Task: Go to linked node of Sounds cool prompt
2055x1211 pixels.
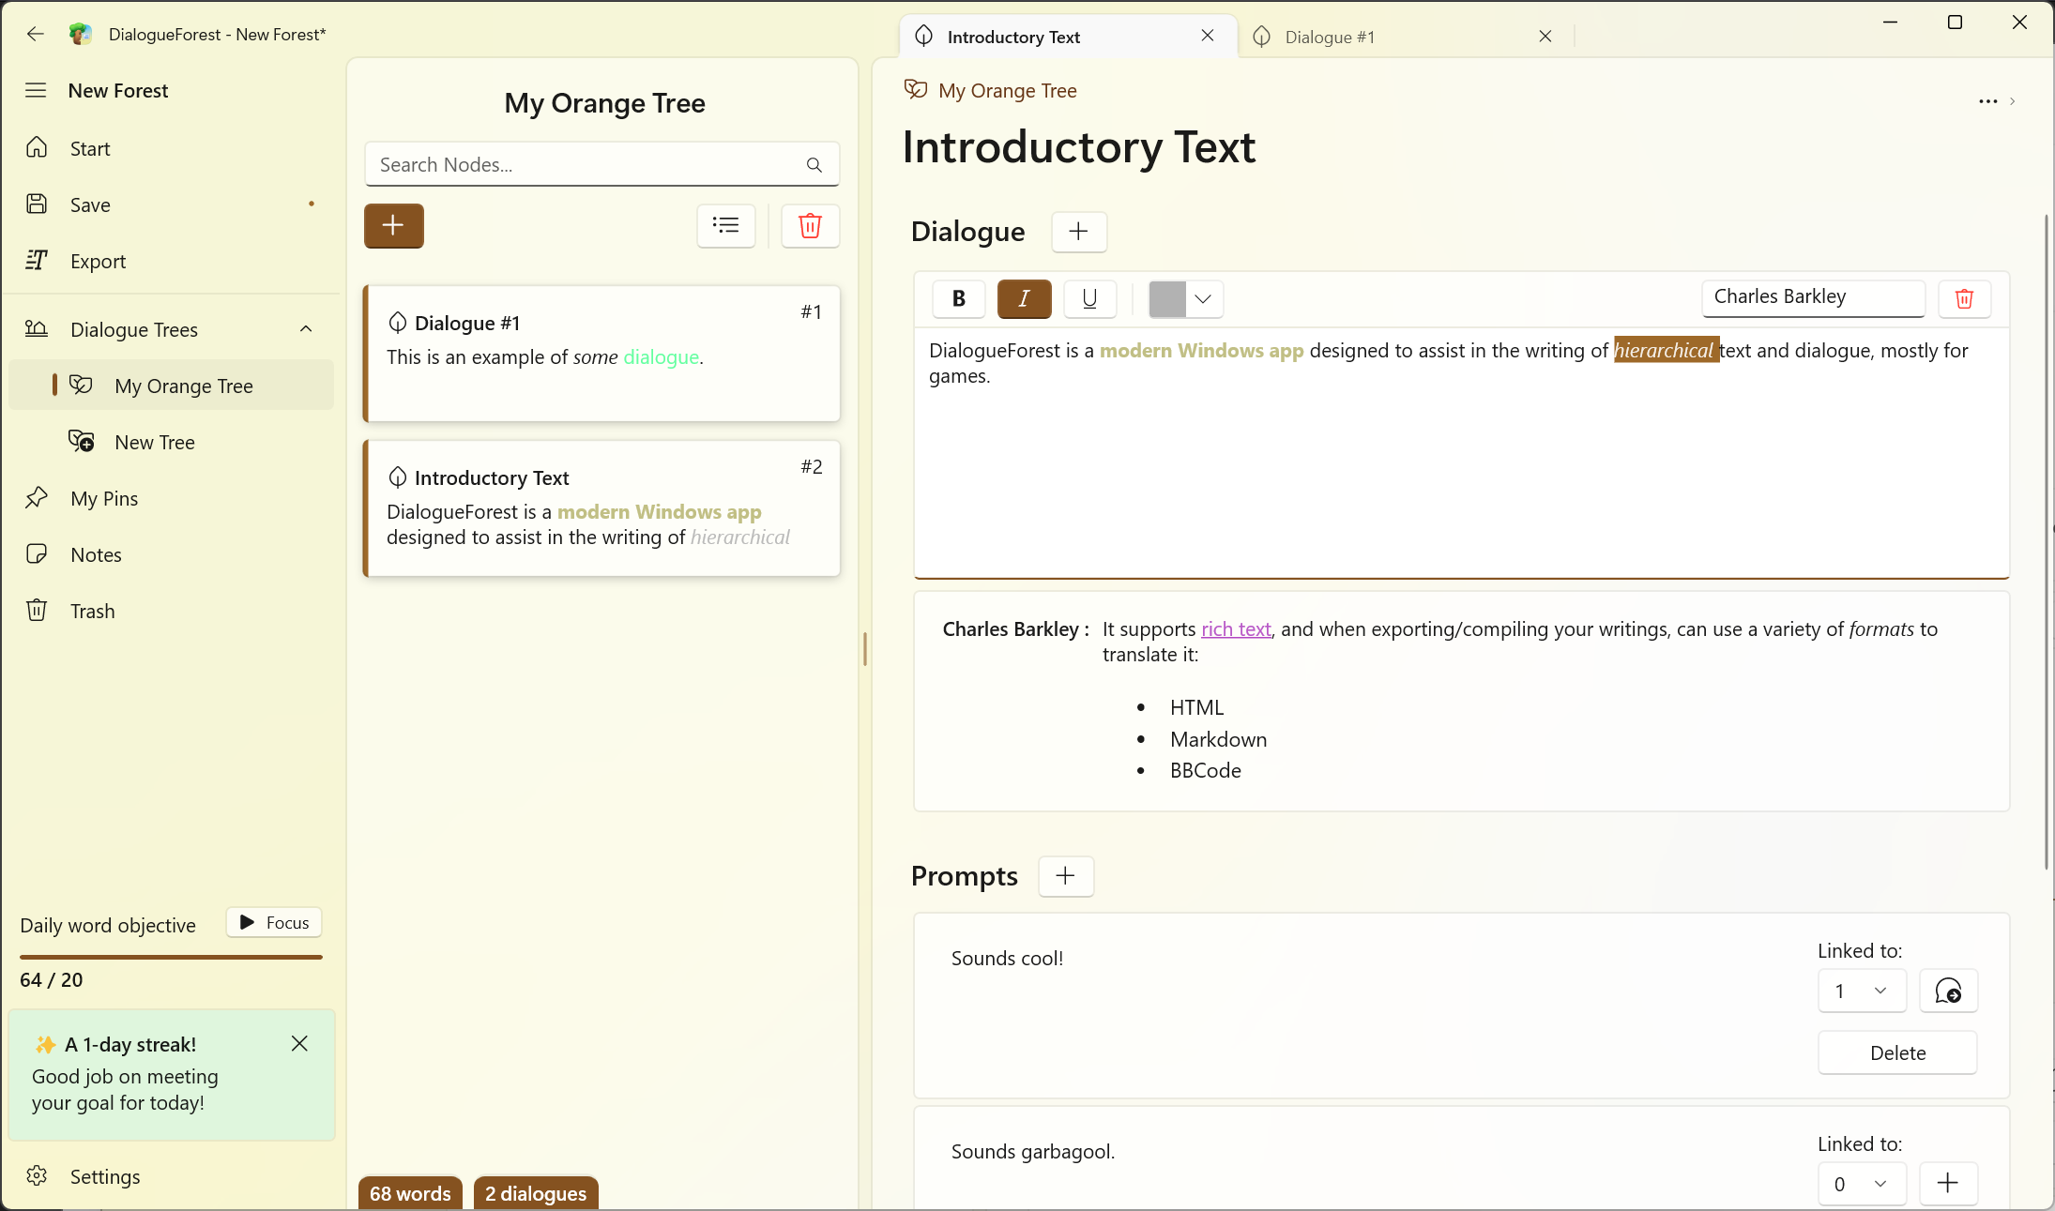Action: point(1948,991)
